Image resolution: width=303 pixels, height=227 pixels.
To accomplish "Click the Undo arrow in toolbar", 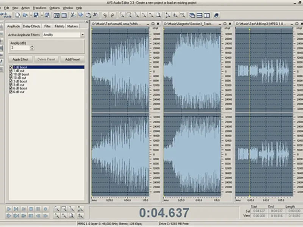I will (104, 15).
